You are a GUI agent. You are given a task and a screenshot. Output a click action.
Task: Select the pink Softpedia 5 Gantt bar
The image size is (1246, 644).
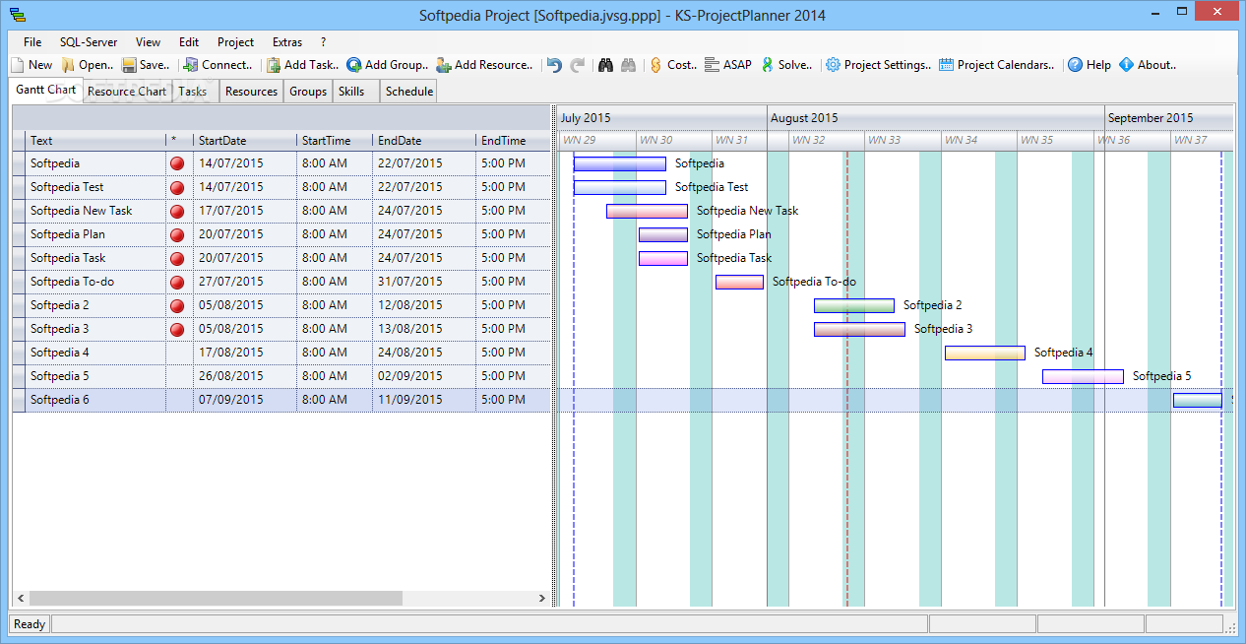coord(1083,376)
